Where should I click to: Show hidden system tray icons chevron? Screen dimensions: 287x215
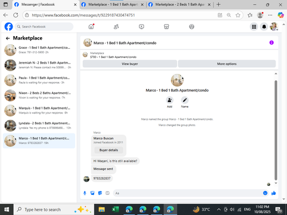pos(219,210)
